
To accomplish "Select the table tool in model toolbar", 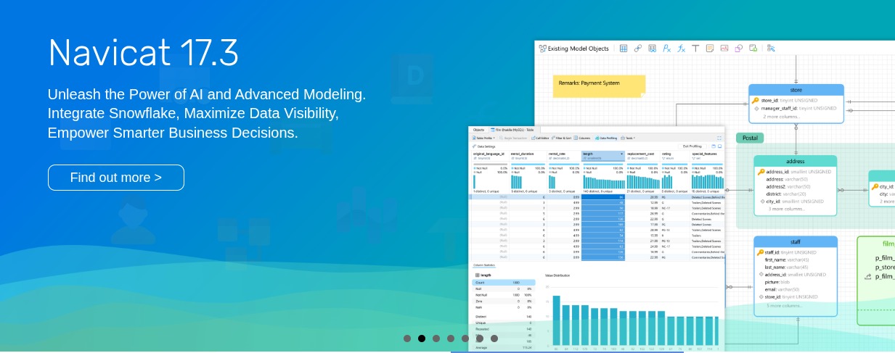I will pos(624,49).
